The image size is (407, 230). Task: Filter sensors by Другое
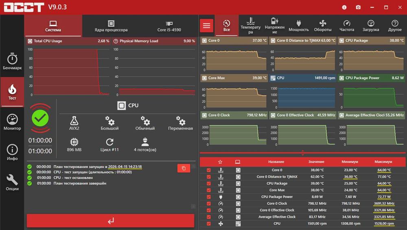pos(395,26)
